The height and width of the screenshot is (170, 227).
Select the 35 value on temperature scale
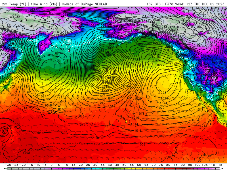point(102,165)
